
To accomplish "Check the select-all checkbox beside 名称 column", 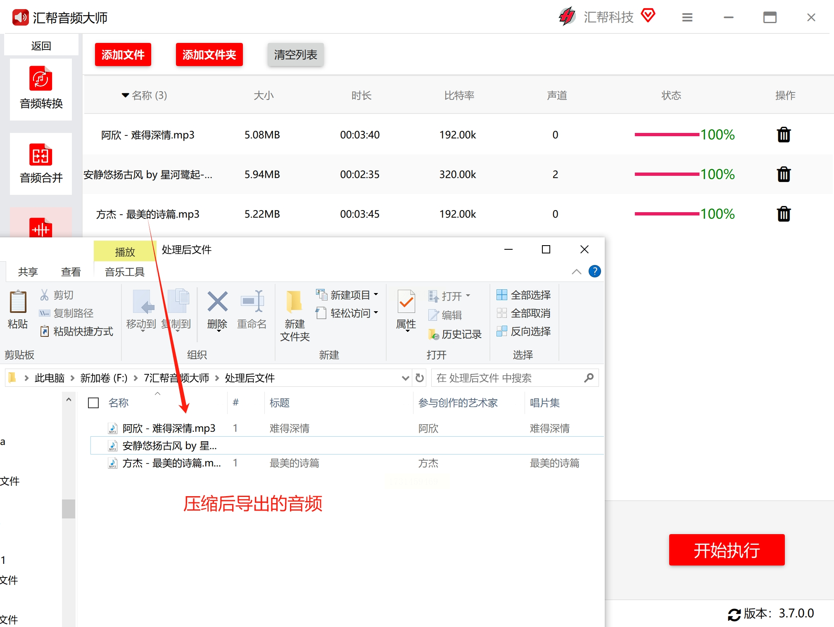I will pyautogui.click(x=94, y=403).
